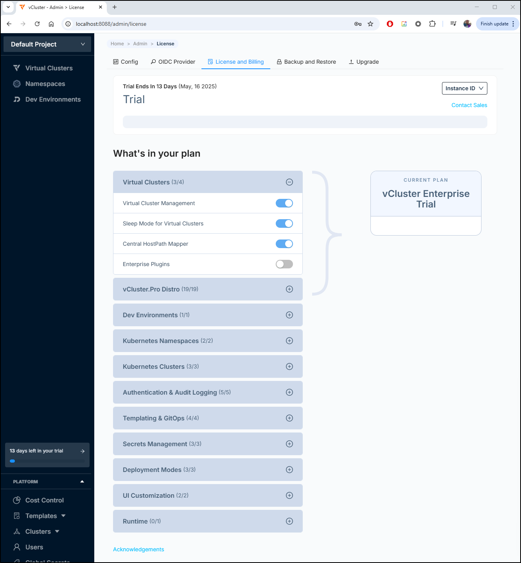Toggle Virtual Cluster Management switch
The width and height of the screenshot is (521, 563).
point(284,203)
